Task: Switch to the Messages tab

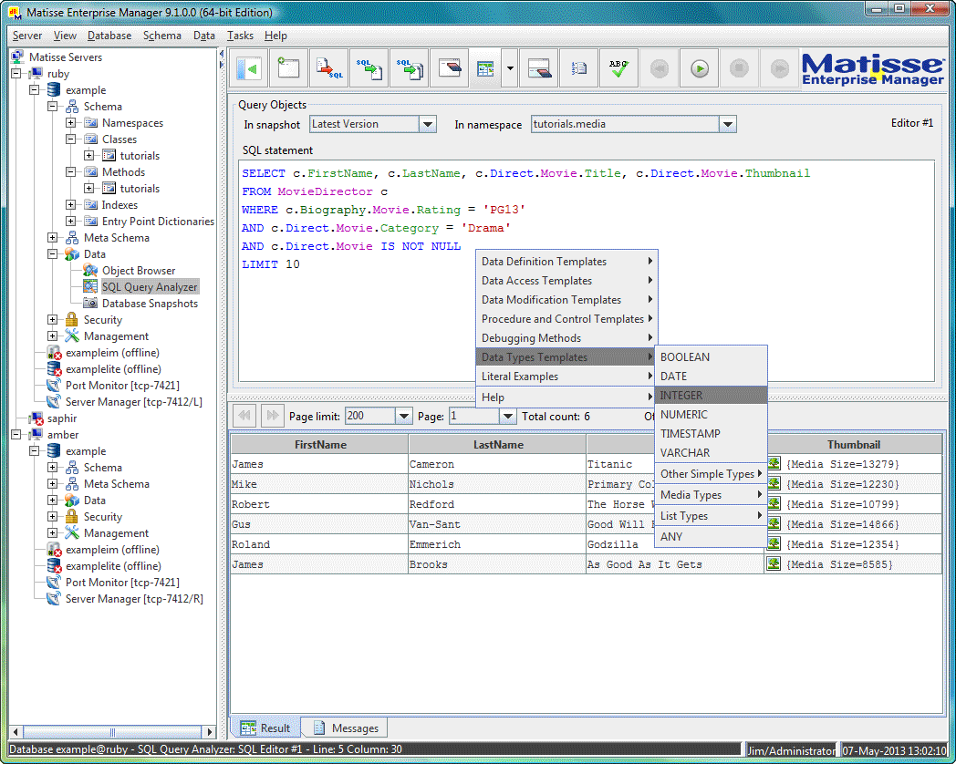Action: click(x=346, y=728)
